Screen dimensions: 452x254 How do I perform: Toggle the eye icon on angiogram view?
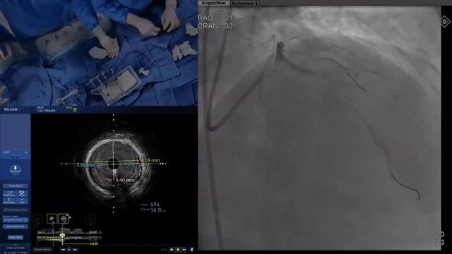(445, 22)
